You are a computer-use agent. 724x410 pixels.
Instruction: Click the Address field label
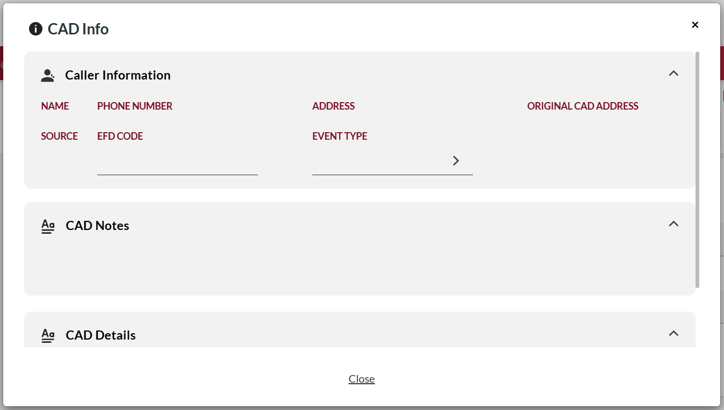(333, 106)
